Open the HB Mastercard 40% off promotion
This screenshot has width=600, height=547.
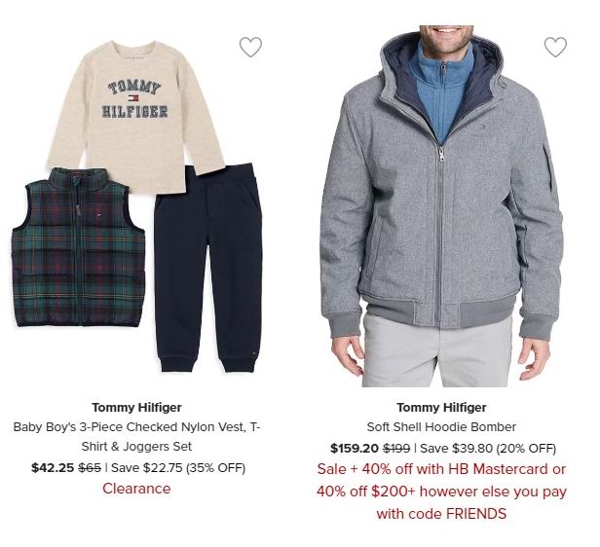point(441,469)
